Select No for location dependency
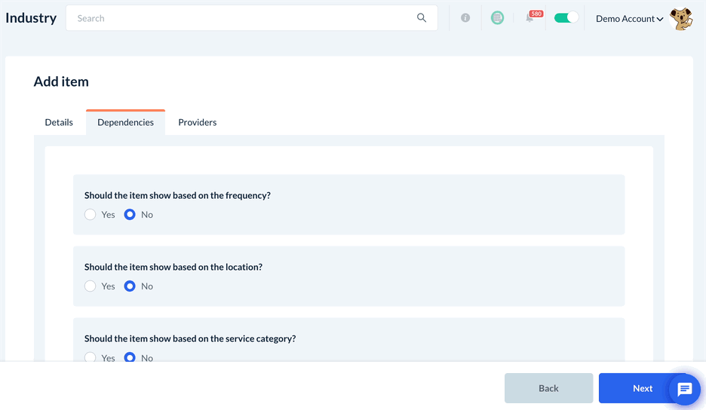706x410 pixels. pos(130,286)
